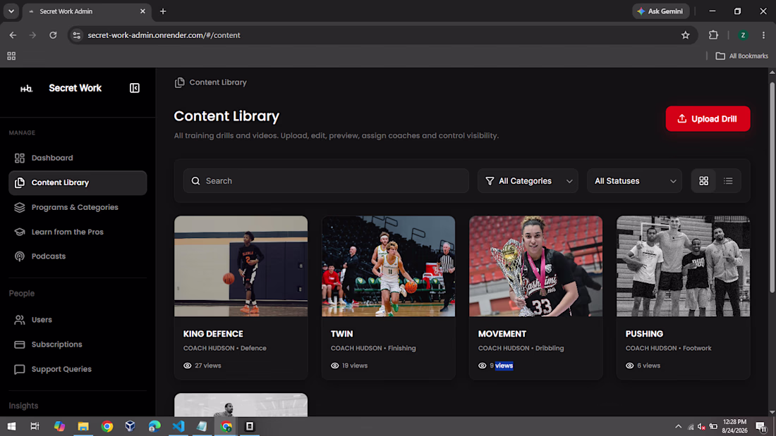
Task: Open the tab search dropdown arrow
Action: point(11,11)
